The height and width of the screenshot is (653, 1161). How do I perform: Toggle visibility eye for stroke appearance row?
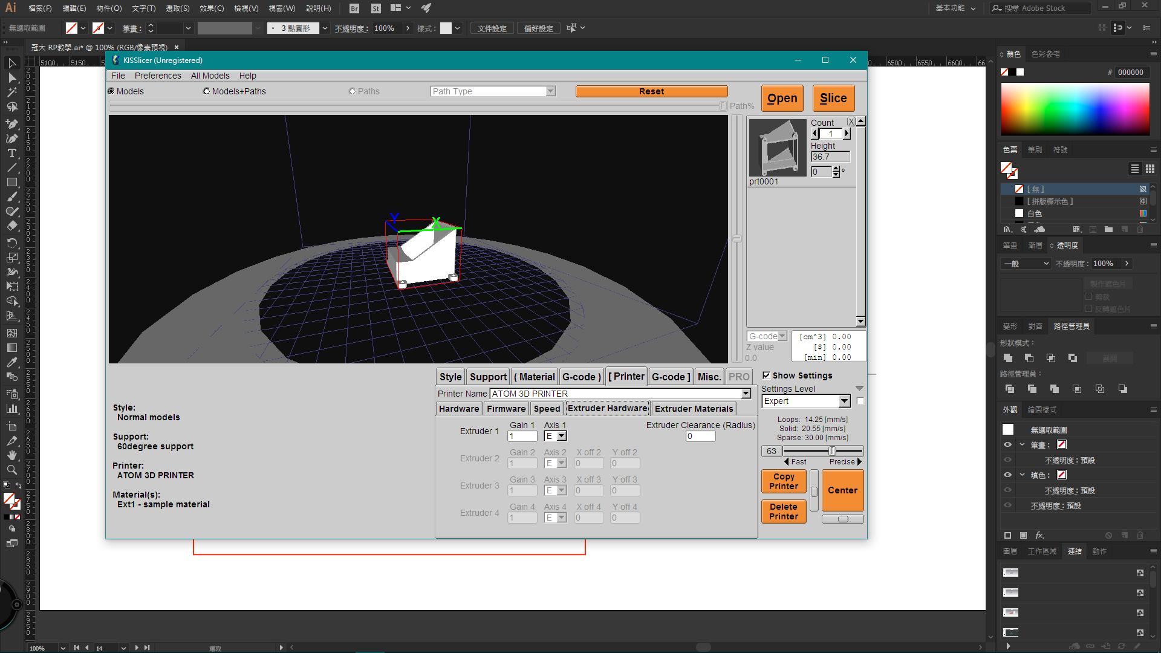click(1007, 445)
